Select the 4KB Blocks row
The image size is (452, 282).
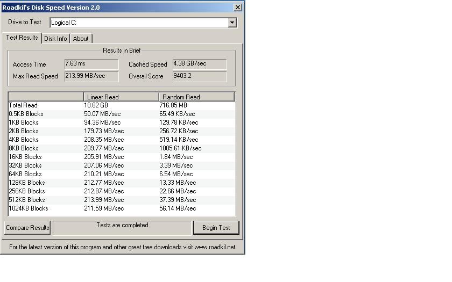[x=122, y=140]
